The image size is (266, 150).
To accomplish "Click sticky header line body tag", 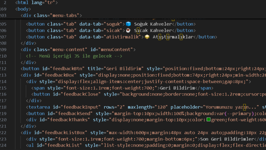I will [23, 9].
